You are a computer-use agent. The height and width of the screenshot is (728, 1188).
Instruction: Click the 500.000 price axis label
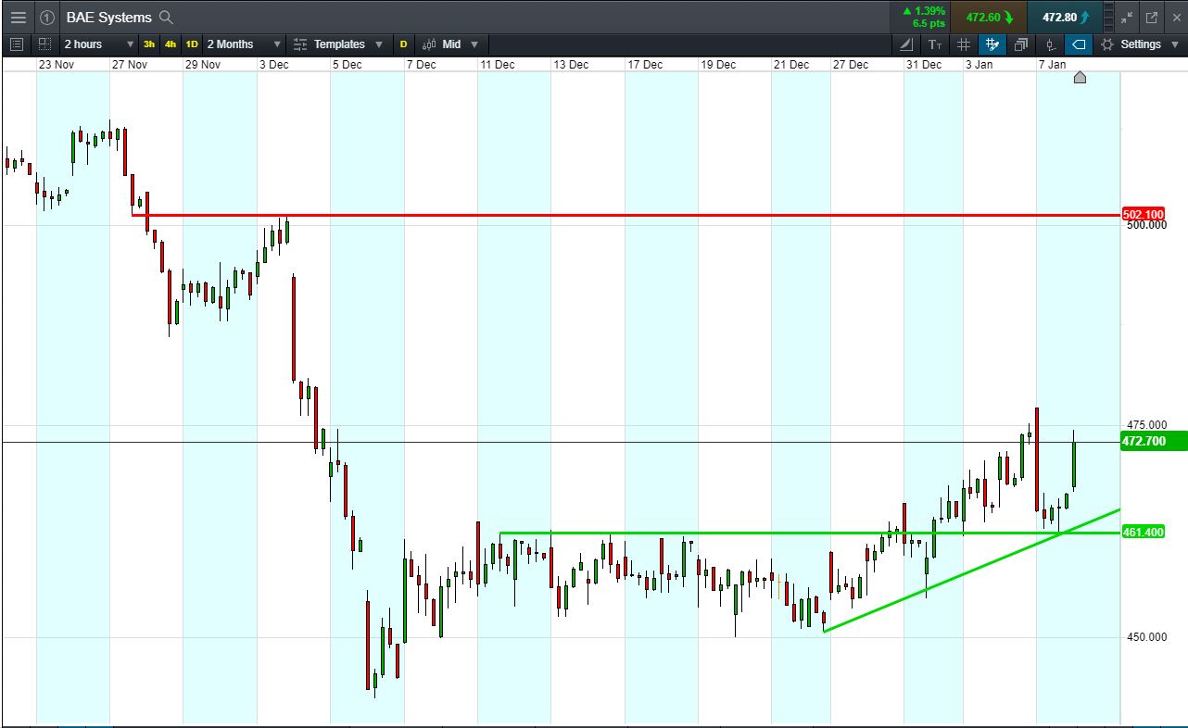coord(1145,225)
